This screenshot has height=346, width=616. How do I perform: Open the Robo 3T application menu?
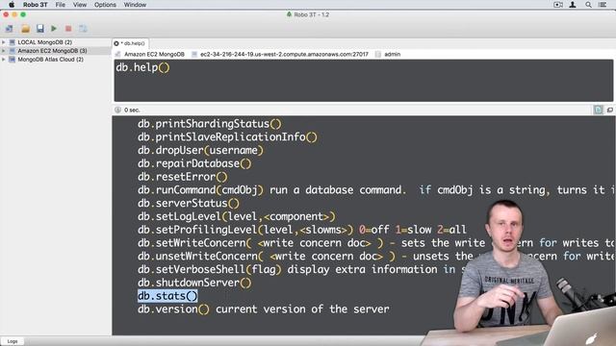tap(35, 5)
